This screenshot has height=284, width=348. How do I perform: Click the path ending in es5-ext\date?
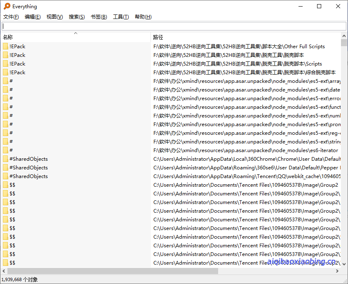coord(247,89)
